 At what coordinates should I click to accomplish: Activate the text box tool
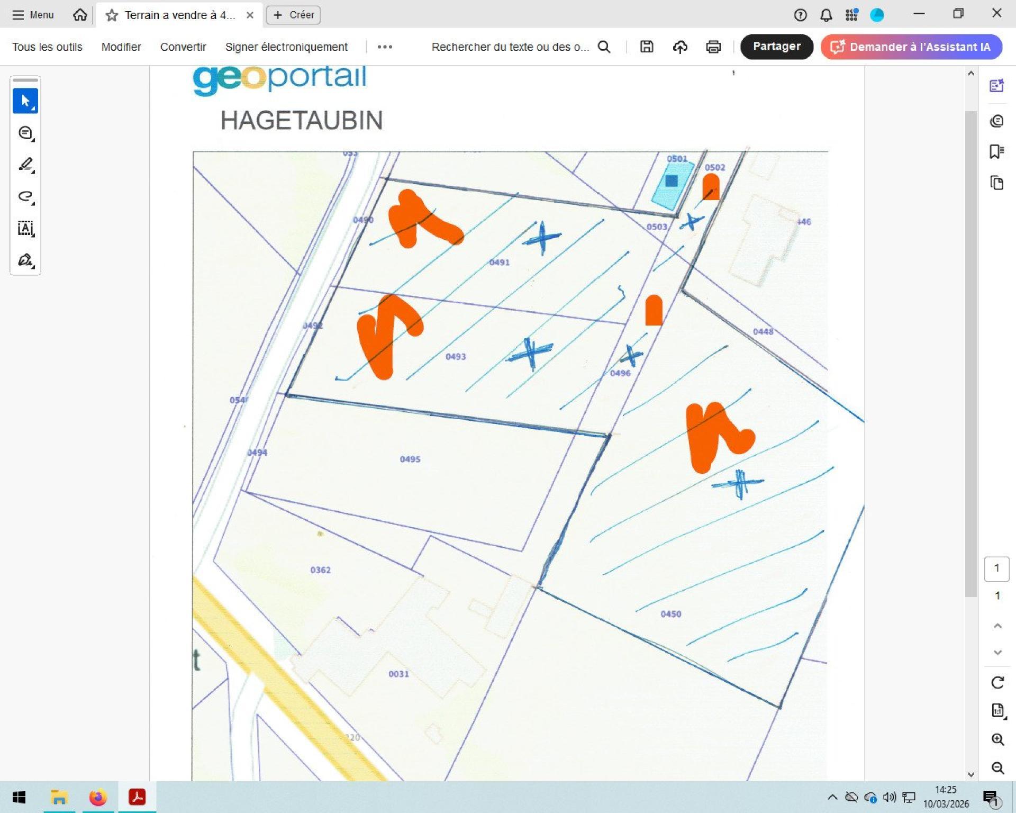(x=25, y=228)
